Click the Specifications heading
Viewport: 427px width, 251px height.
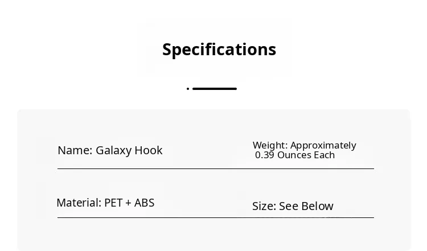tap(219, 50)
